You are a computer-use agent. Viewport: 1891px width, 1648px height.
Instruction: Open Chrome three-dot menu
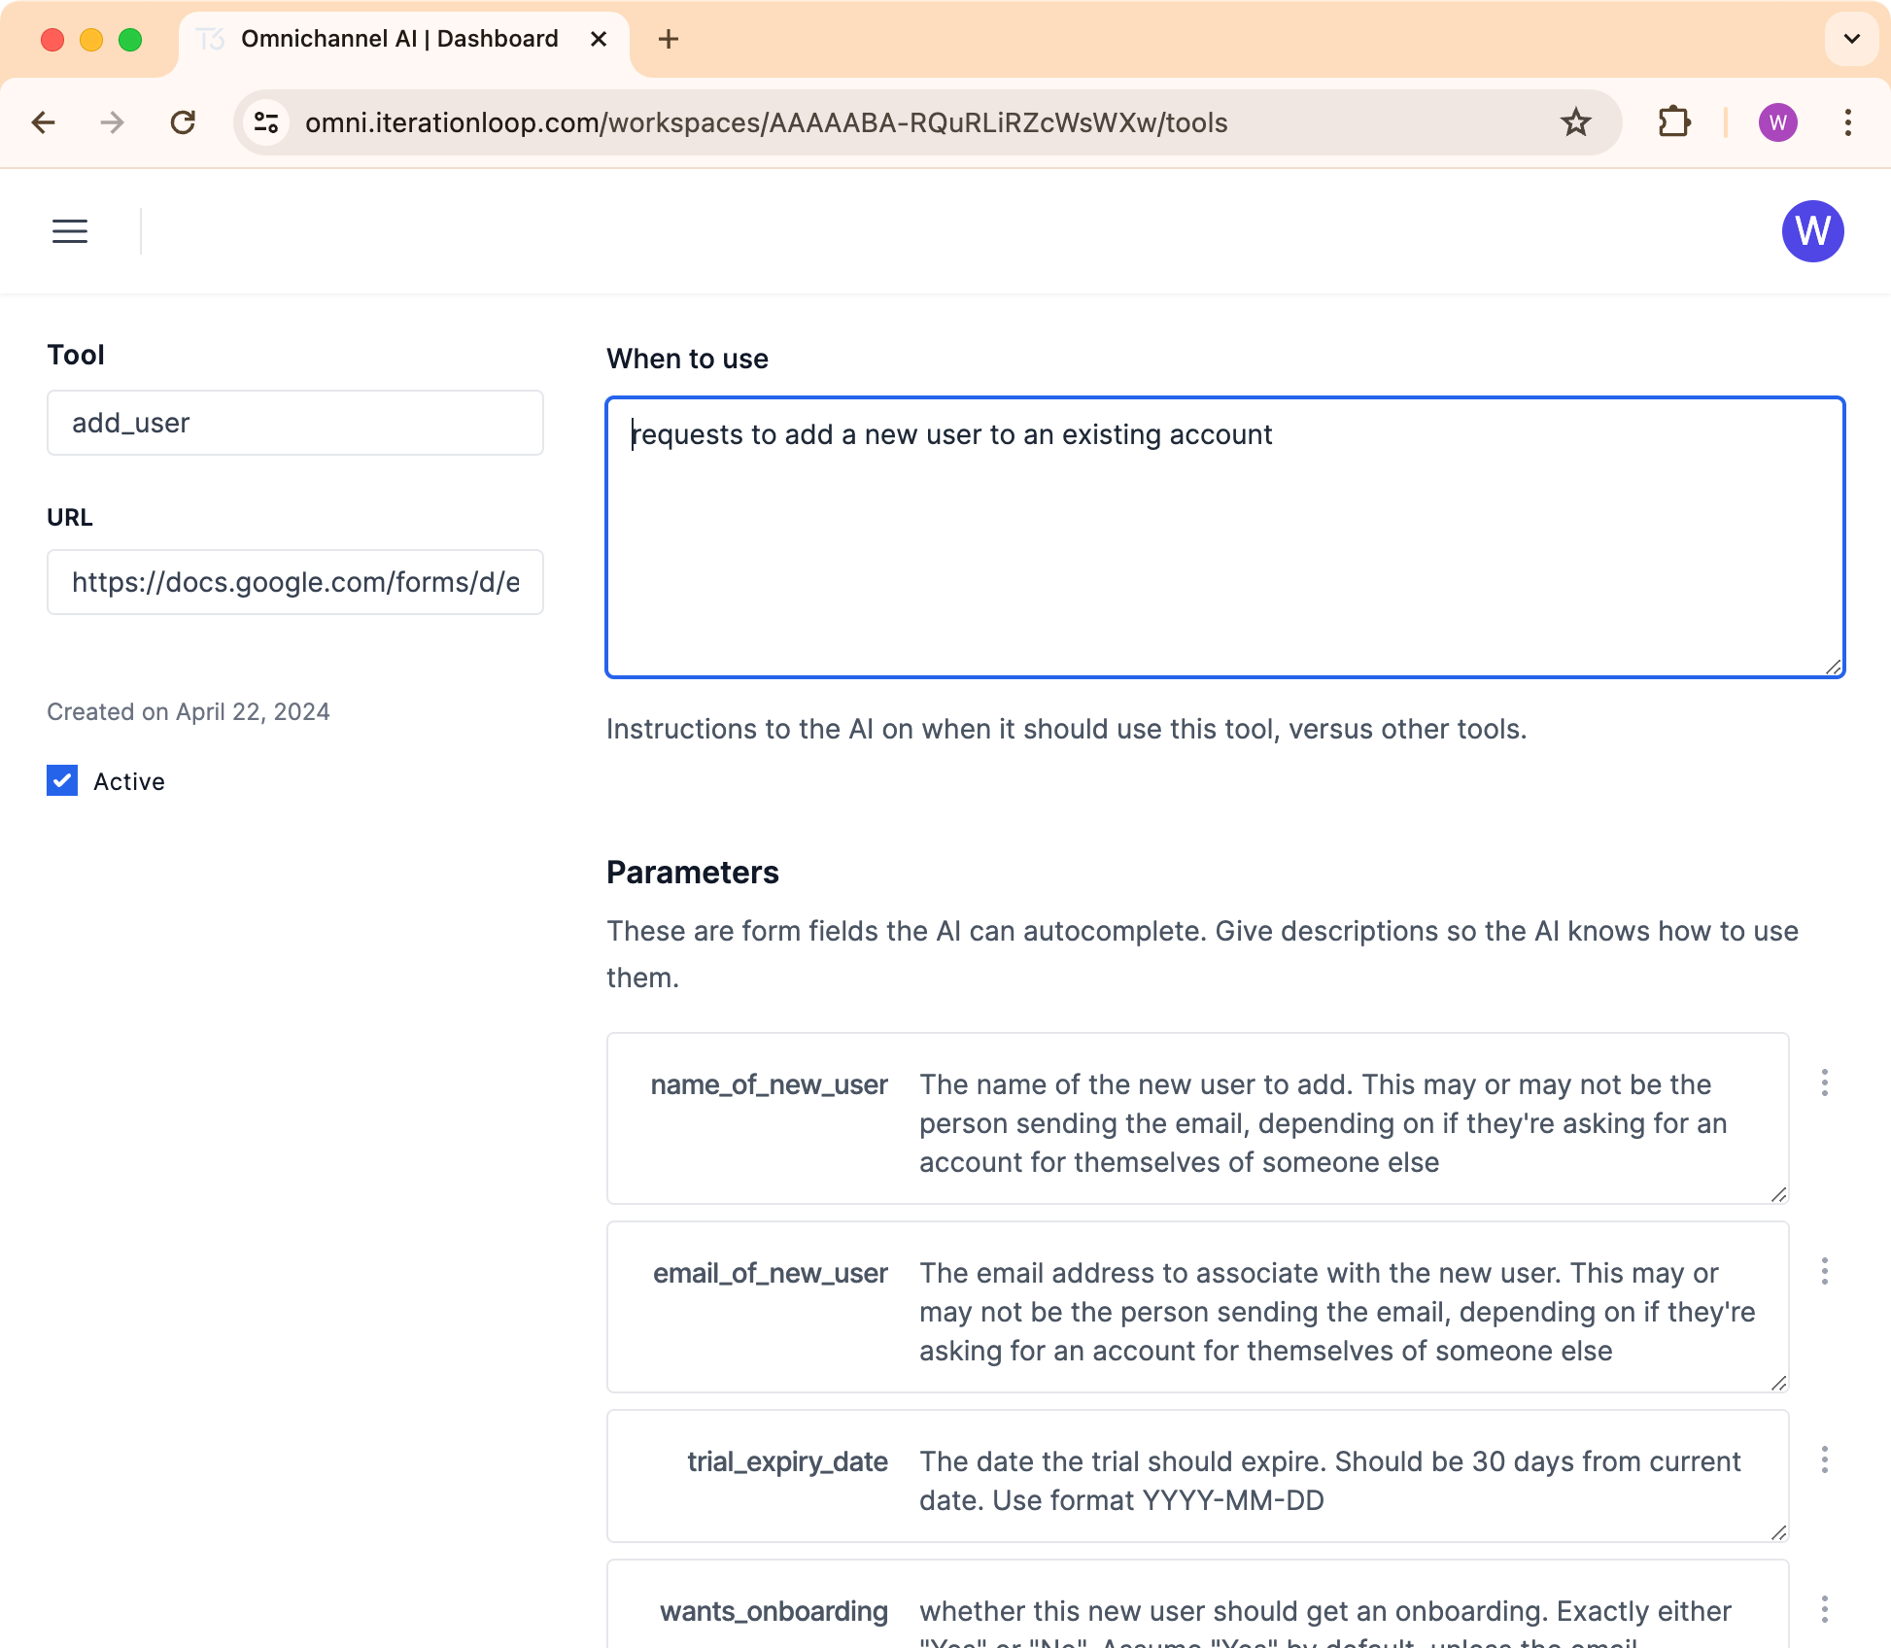point(1847,122)
